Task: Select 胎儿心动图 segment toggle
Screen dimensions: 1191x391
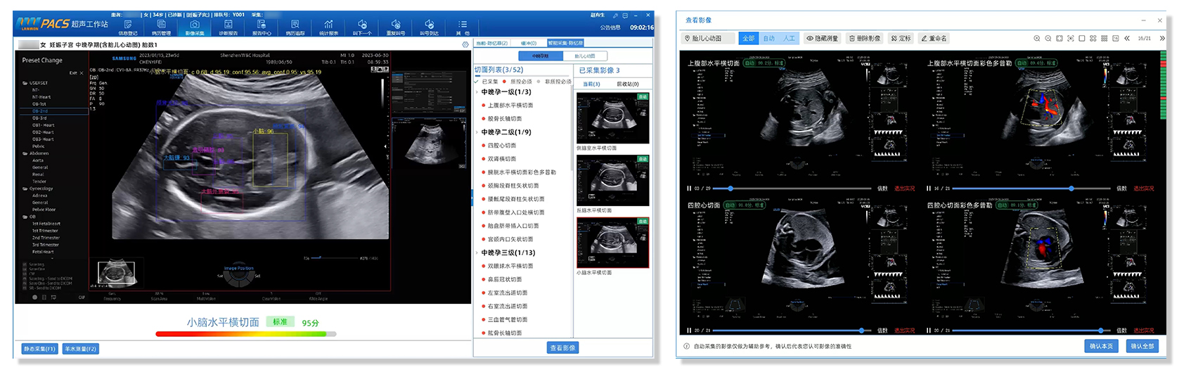Action: 585,56
